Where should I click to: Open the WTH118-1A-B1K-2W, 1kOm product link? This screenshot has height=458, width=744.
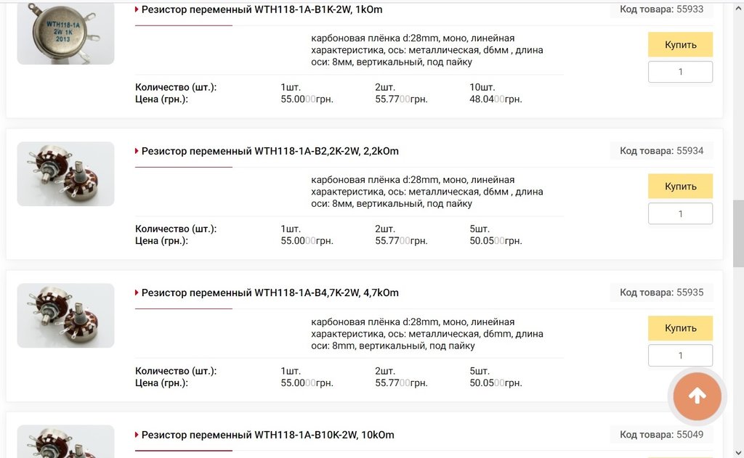tap(262, 9)
